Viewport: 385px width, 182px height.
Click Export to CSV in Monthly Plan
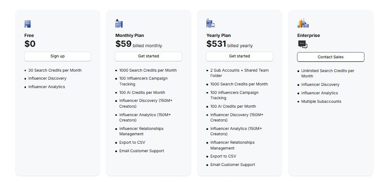pos(132,142)
